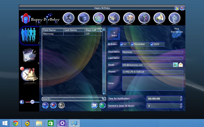Viewport: 204px width, 127px height.
Task: Click the Happy Birthday gift box logo
Action: click(x=26, y=18)
